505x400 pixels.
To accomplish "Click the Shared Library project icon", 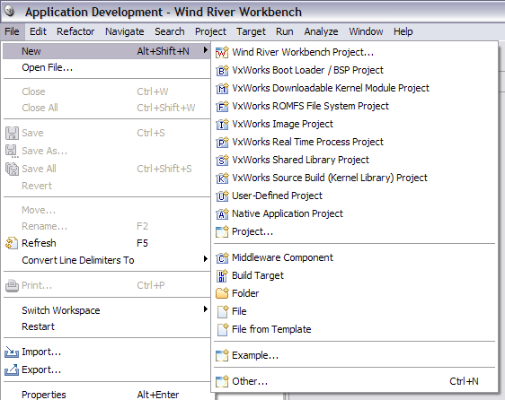I will point(222,160).
